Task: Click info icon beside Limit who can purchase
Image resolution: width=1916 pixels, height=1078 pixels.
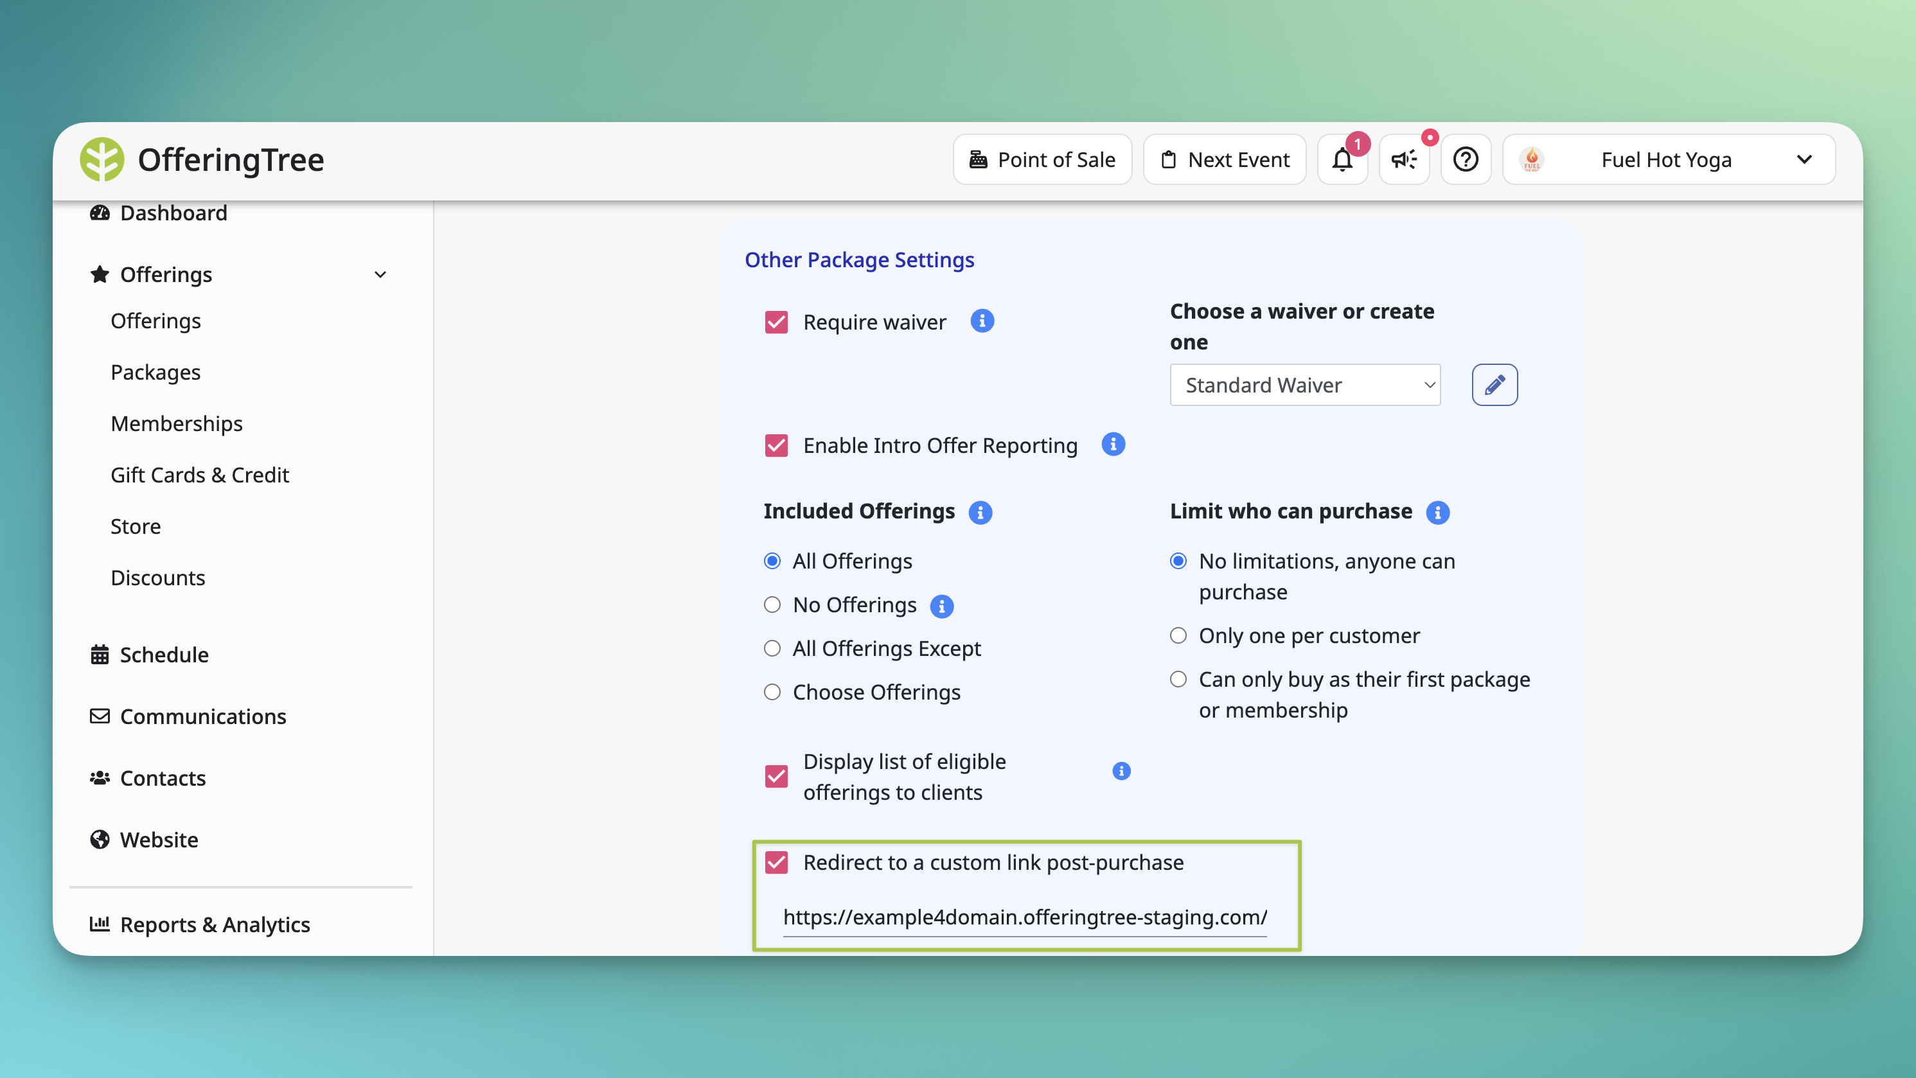Action: (x=1438, y=512)
